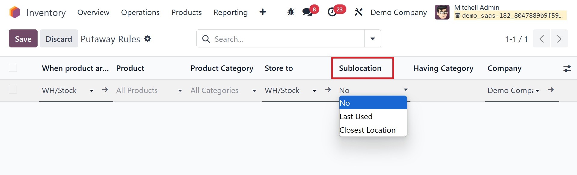Click Mitchell Admin user avatar
This screenshot has width=577, height=175.
coord(442,12)
